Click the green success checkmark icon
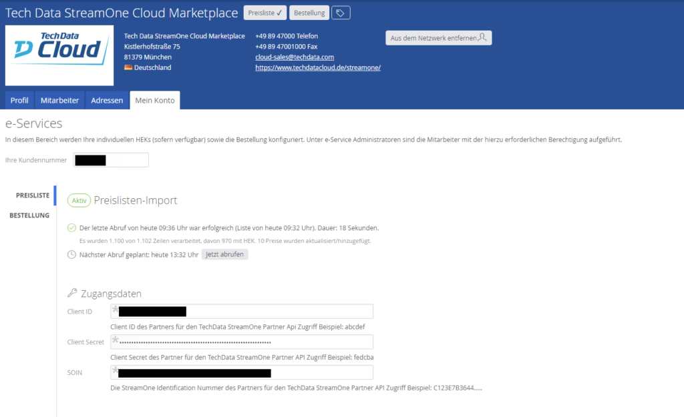Image resolution: width=684 pixels, height=417 pixels. (71, 228)
